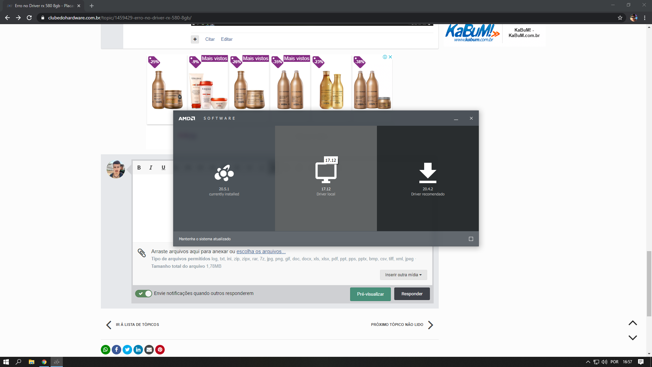Bookmark this page with the star icon
This screenshot has height=367, width=652.
click(x=620, y=18)
